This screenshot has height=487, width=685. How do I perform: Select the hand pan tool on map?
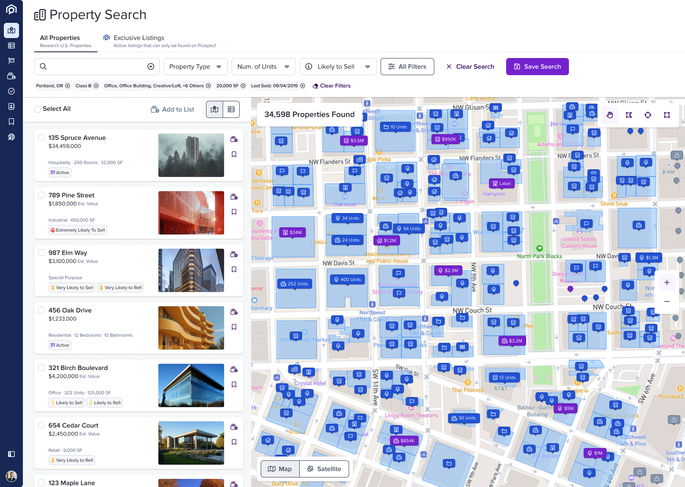pyautogui.click(x=610, y=115)
